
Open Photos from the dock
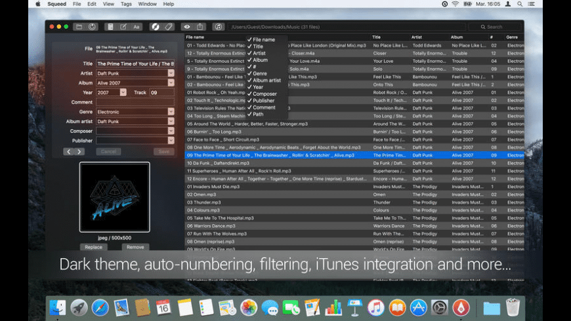(249, 307)
